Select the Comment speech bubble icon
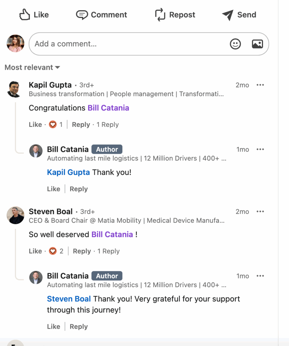This screenshot has height=346, width=289. click(82, 14)
